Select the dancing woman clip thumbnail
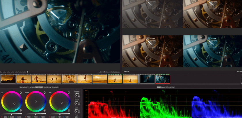 tap(23, 78)
